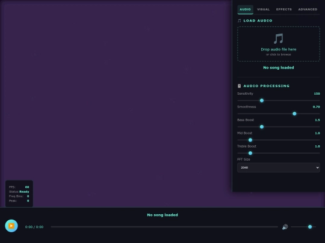Click 'No song loaded' under the drop zone
Viewport: 325px width, 243px height.
click(x=279, y=68)
